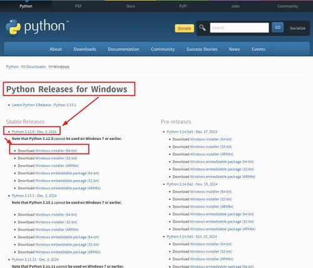The width and height of the screenshot is (313, 268).
Task: Open the About navigation menu
Action: point(56,49)
